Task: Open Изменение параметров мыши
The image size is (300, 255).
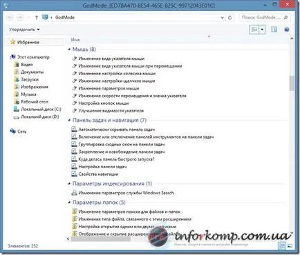Action: (x=109, y=88)
